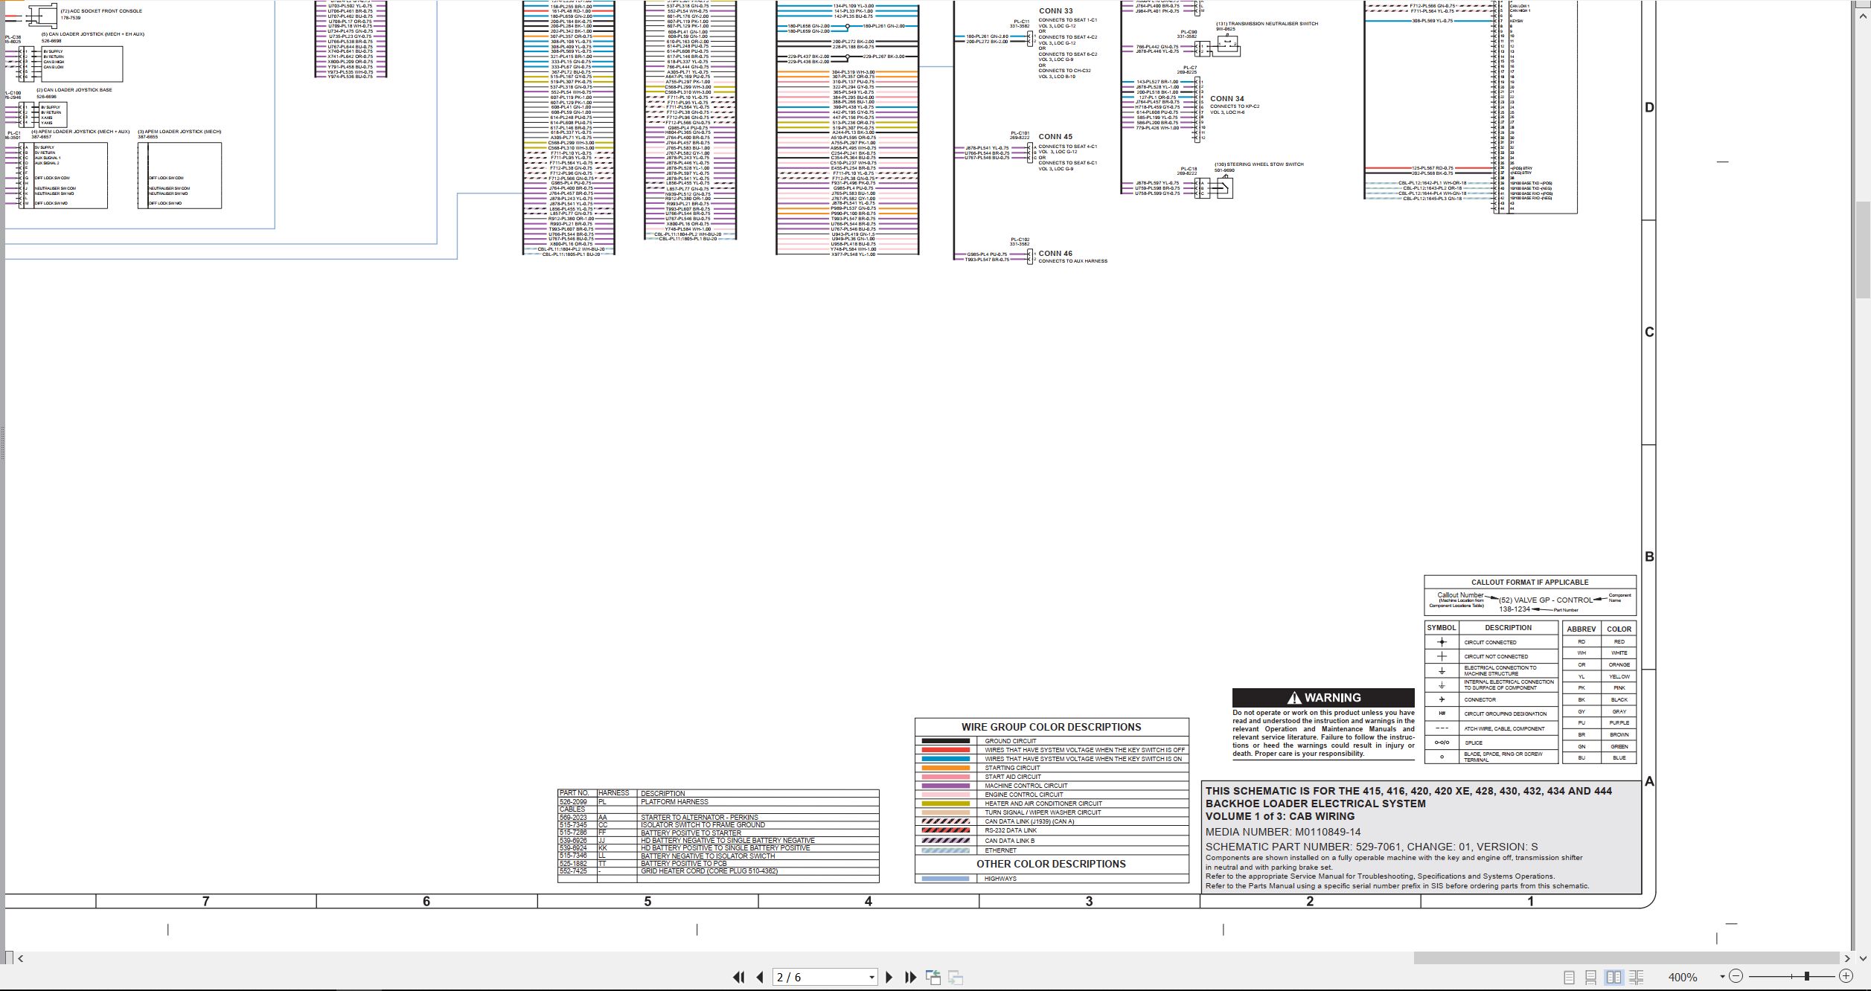Viewport: 1871px width, 991px height.
Task: Click the blue HIGHWAYS swatch
Action: click(945, 879)
